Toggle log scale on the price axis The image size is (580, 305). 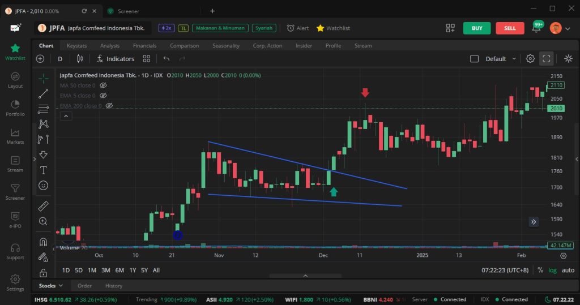coord(552,270)
